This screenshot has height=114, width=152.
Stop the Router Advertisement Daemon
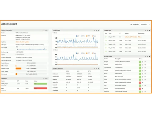coord(145,80)
